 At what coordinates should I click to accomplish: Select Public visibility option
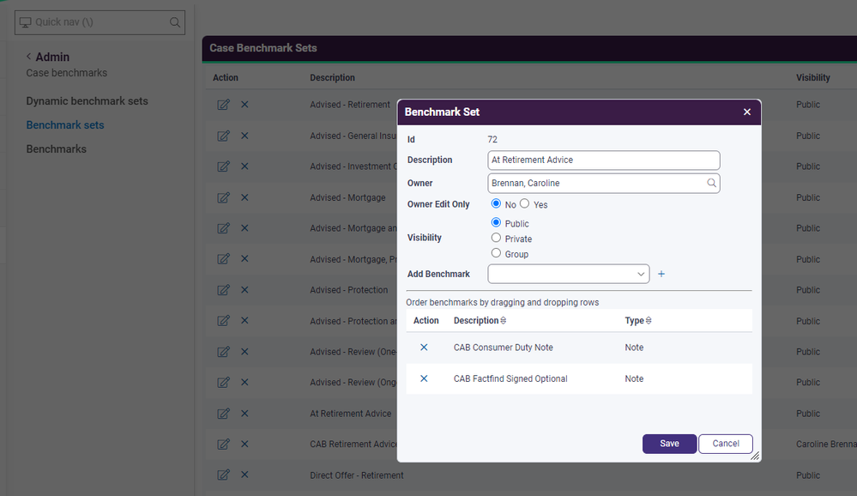496,222
